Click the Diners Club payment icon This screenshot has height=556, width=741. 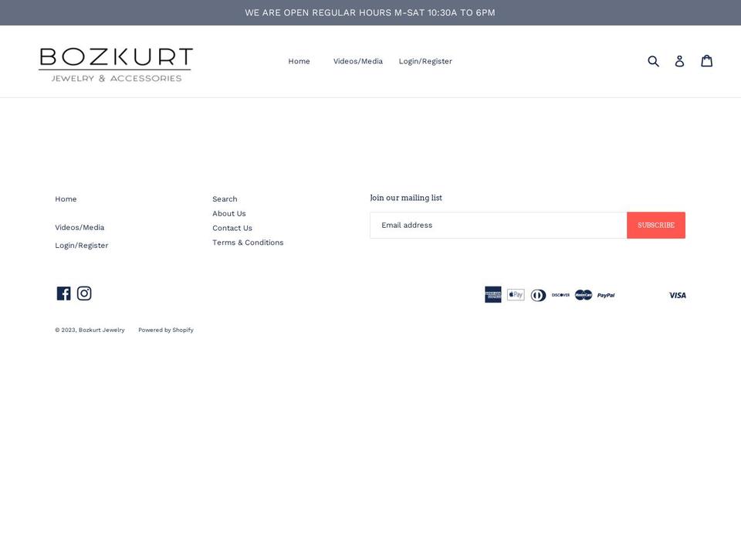click(537, 294)
